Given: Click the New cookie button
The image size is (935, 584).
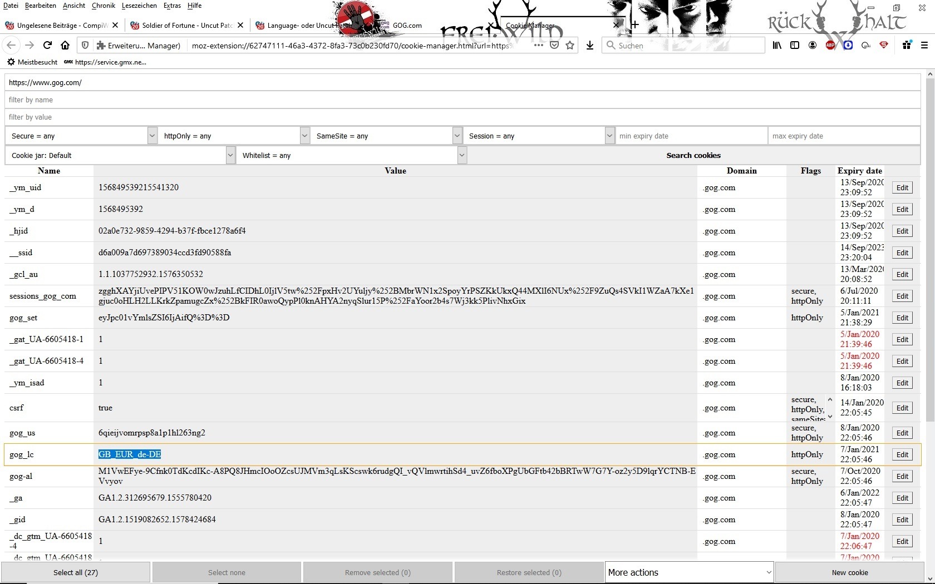Looking at the screenshot, I should pyautogui.click(x=850, y=572).
